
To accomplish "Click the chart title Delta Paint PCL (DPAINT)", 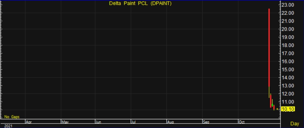I will (140, 3).
